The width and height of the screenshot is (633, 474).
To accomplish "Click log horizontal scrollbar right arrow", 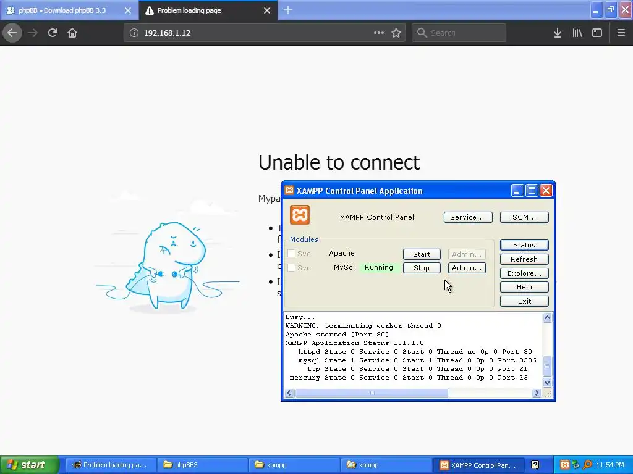I will point(537,393).
